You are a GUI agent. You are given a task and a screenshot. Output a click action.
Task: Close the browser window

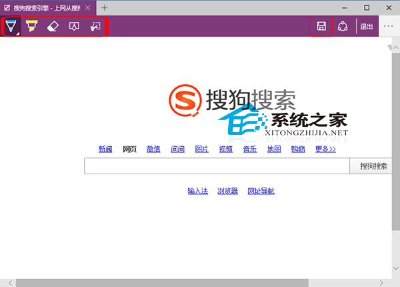pyautogui.click(x=389, y=8)
